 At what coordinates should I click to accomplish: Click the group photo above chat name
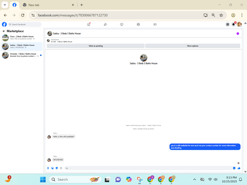pyautogui.click(x=144, y=58)
